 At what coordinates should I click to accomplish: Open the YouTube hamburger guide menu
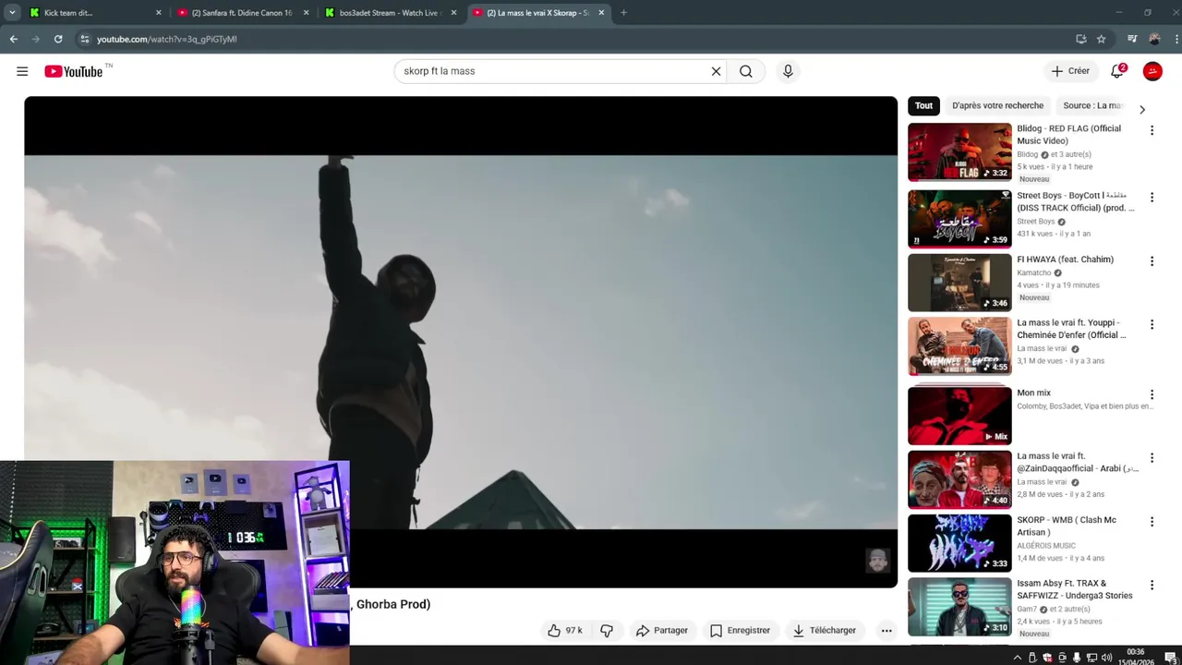(x=22, y=71)
